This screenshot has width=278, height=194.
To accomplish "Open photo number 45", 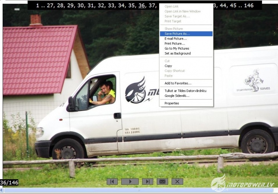I will [234, 6].
